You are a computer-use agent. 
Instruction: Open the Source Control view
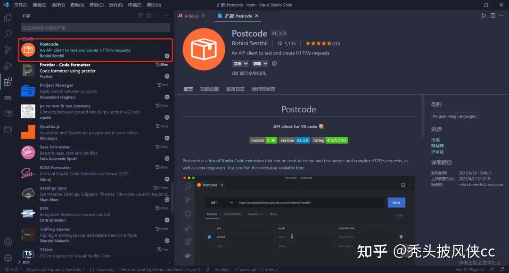click(x=8, y=50)
